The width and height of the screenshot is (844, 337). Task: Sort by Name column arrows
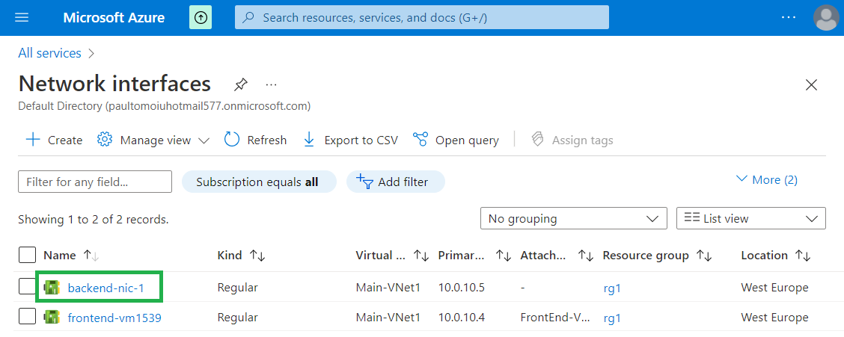pos(91,256)
